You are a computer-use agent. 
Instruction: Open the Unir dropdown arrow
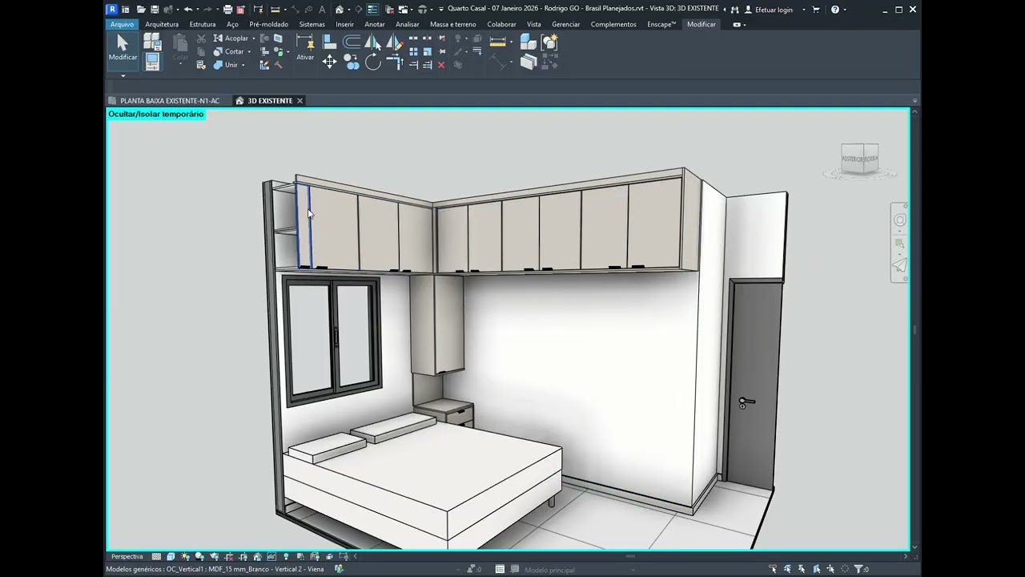pyautogui.click(x=243, y=65)
